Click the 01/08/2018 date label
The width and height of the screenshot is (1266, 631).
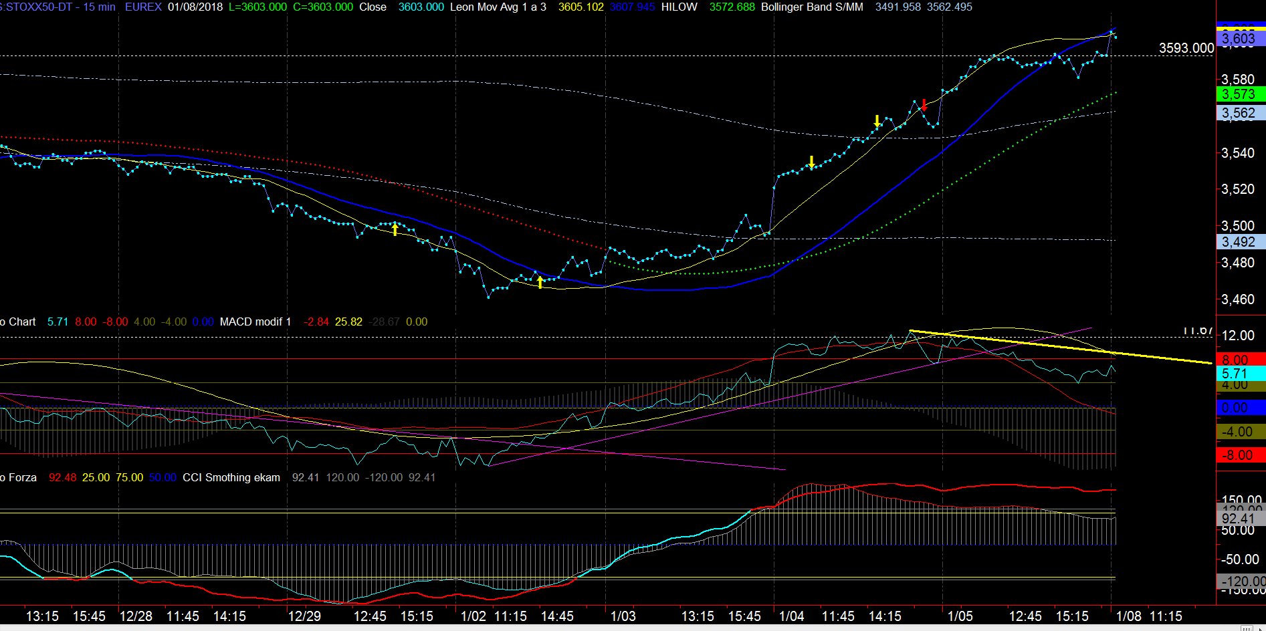tap(195, 7)
